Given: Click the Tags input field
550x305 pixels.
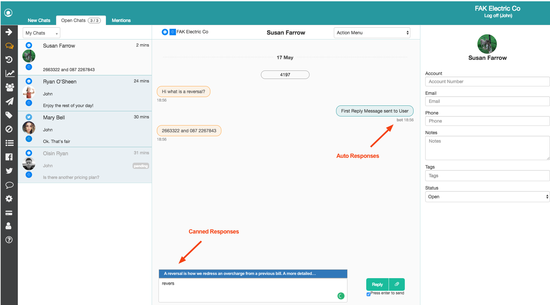Looking at the screenshot, I should click(x=487, y=176).
